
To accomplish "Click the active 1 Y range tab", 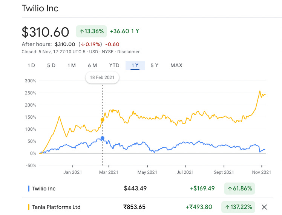I will pyautogui.click(x=135, y=65).
